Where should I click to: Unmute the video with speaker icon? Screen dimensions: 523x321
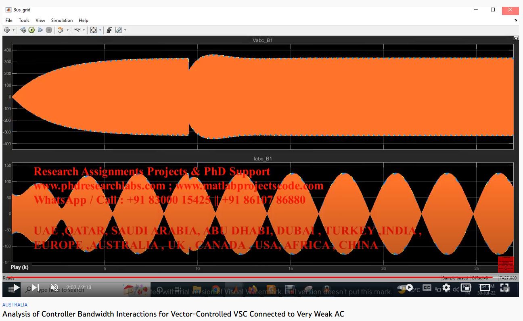tap(54, 288)
